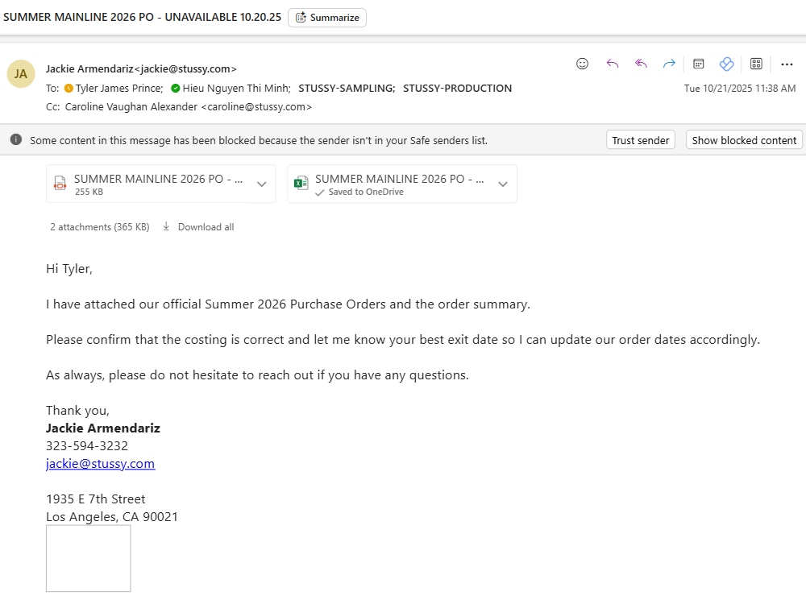
Task: Click the PDF attachment file icon
Action: 60,184
